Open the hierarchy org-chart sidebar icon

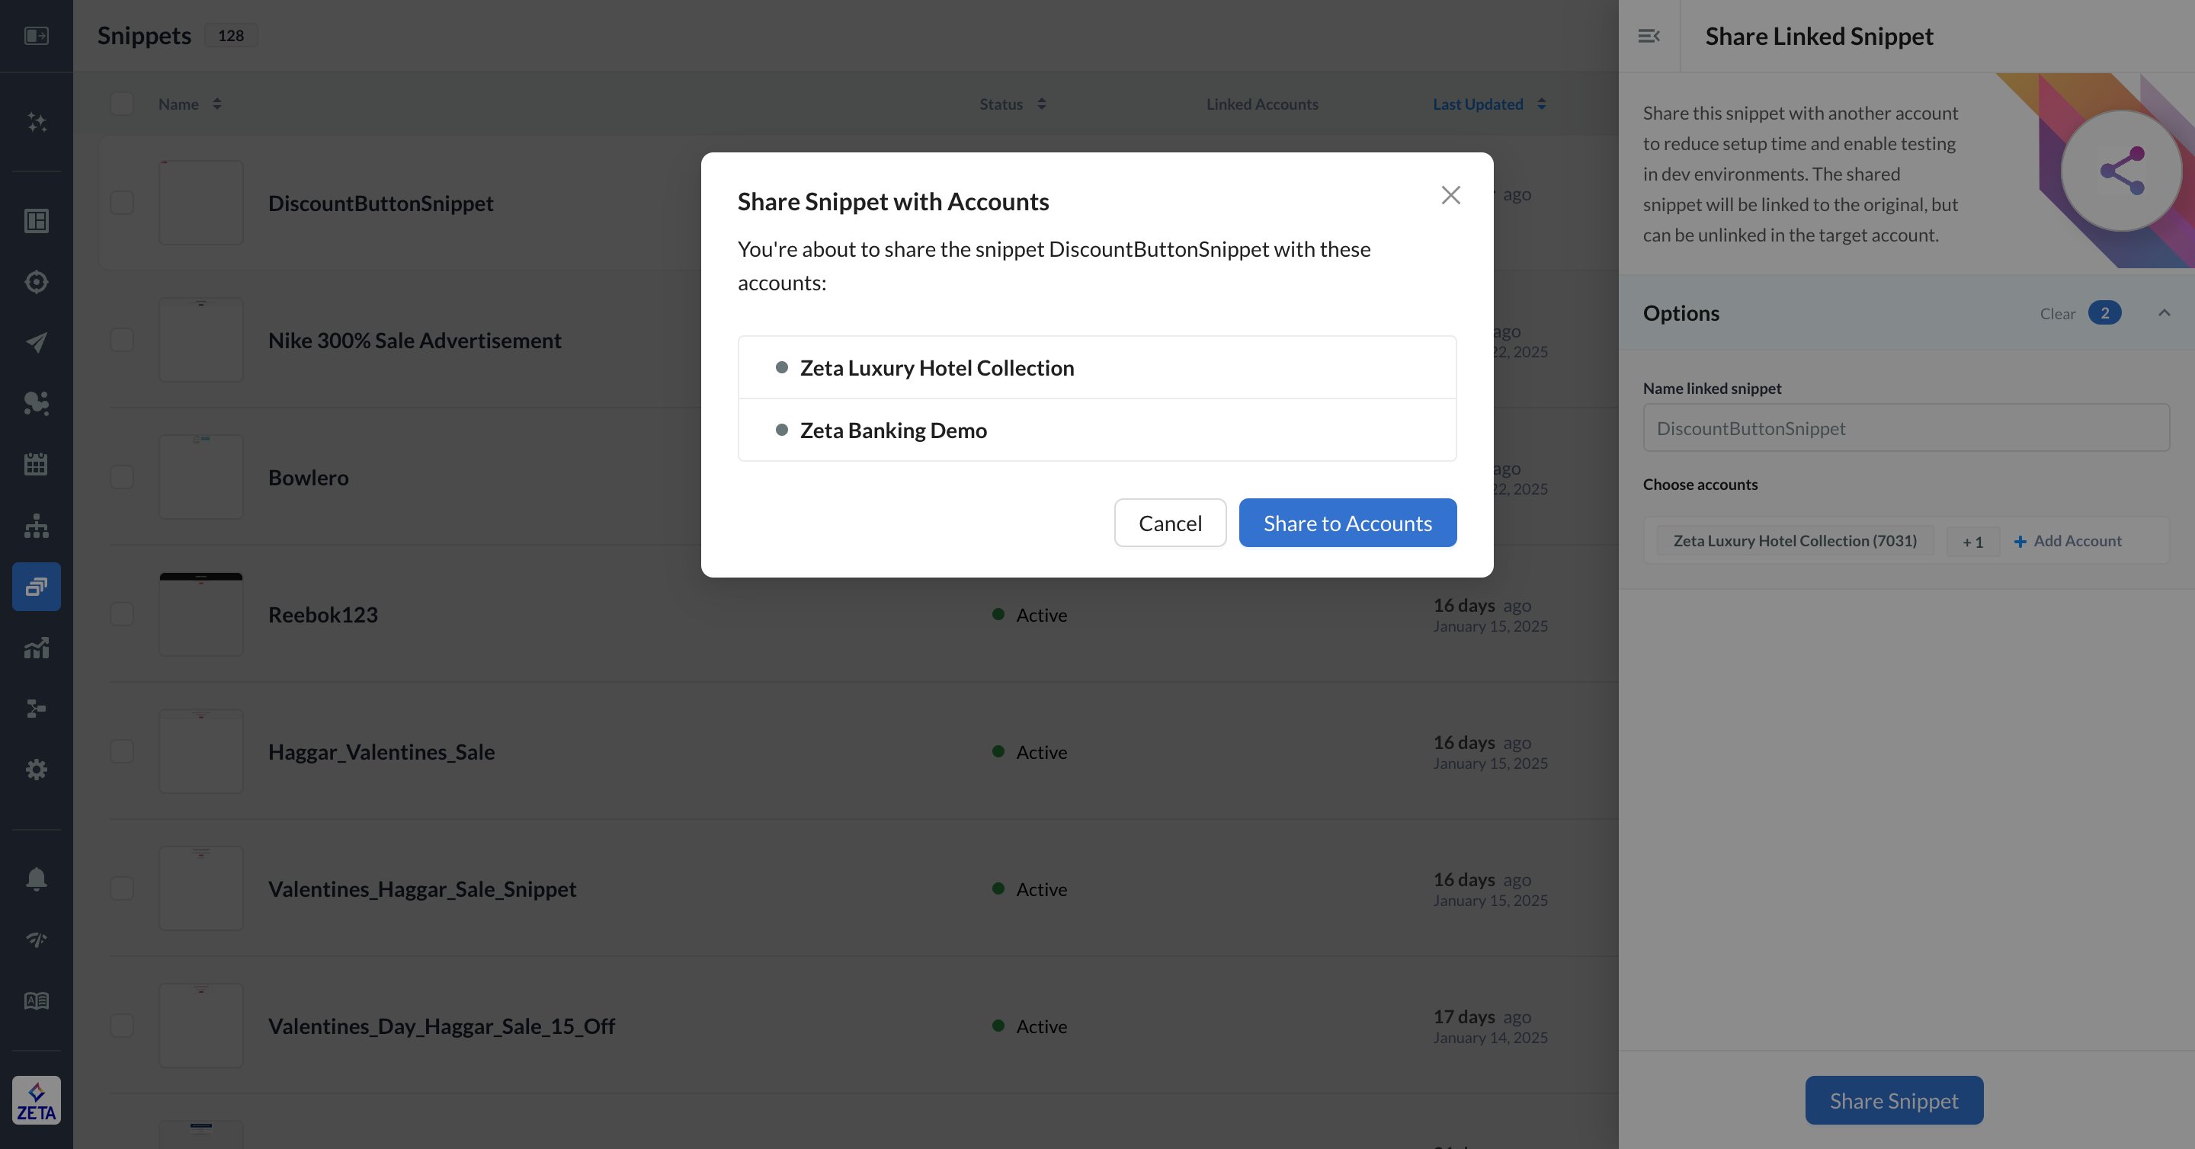tap(37, 526)
